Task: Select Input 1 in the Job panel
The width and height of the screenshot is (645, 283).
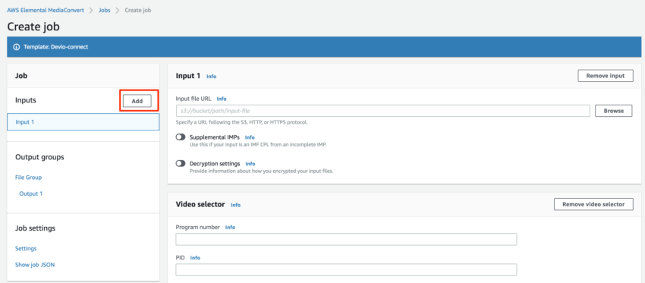Action: pyautogui.click(x=83, y=122)
